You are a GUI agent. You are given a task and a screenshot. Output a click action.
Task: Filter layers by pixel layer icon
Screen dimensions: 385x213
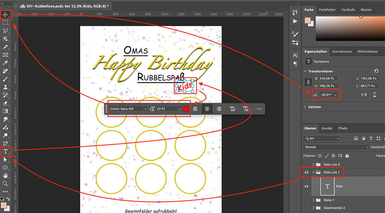[x=356, y=138]
